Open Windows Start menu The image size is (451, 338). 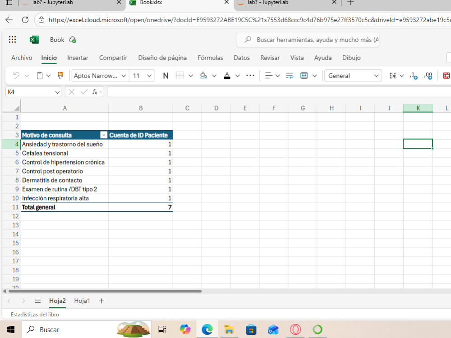(x=11, y=329)
